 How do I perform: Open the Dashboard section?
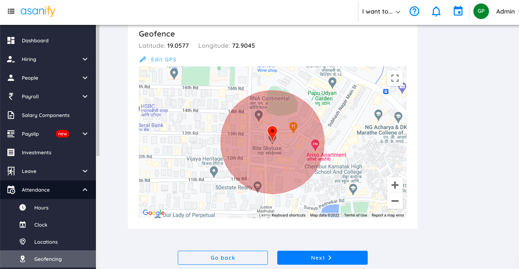(35, 40)
